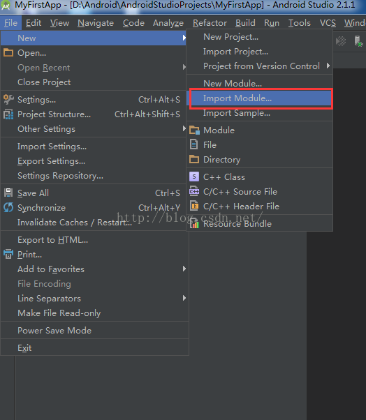Expand the Line Separators submenu arrow
This screenshot has width=366, height=420.
tap(184, 298)
